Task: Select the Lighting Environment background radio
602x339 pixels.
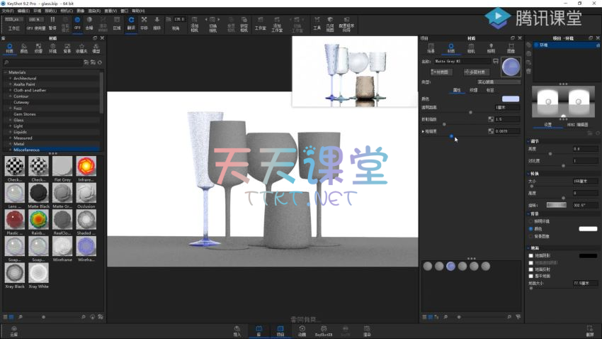Action: click(531, 221)
